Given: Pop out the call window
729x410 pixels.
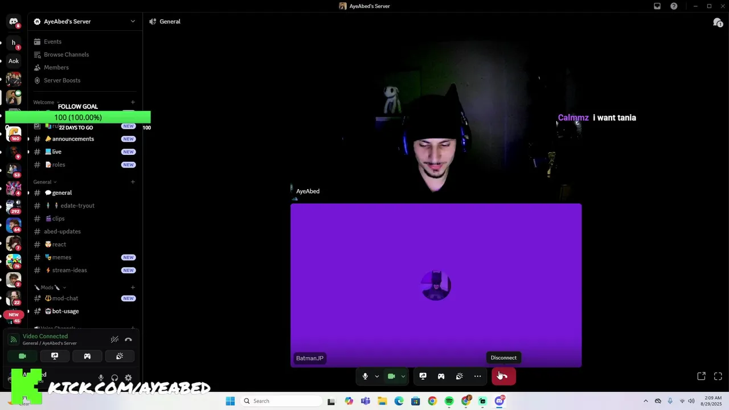Looking at the screenshot, I should (702, 376).
